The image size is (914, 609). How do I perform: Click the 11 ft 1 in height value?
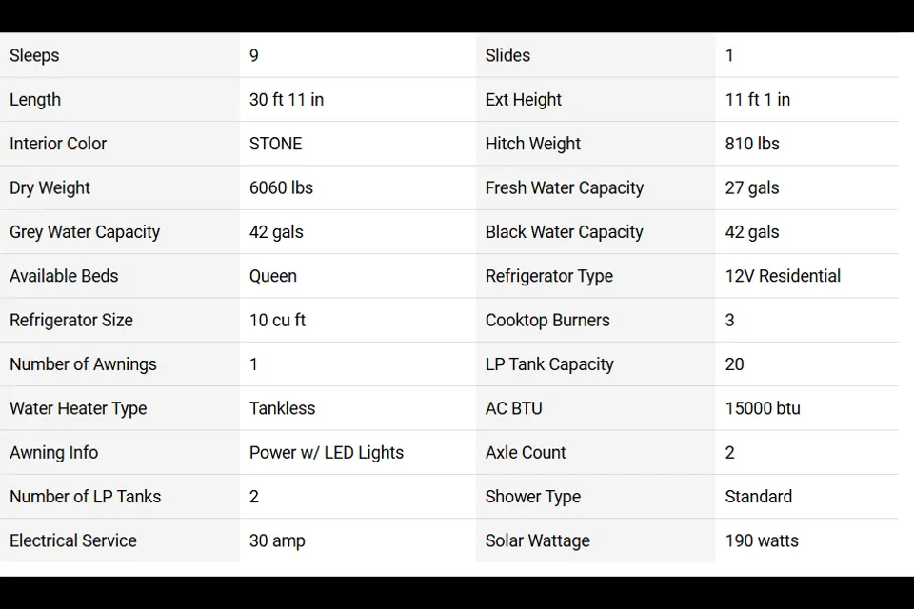[757, 99]
